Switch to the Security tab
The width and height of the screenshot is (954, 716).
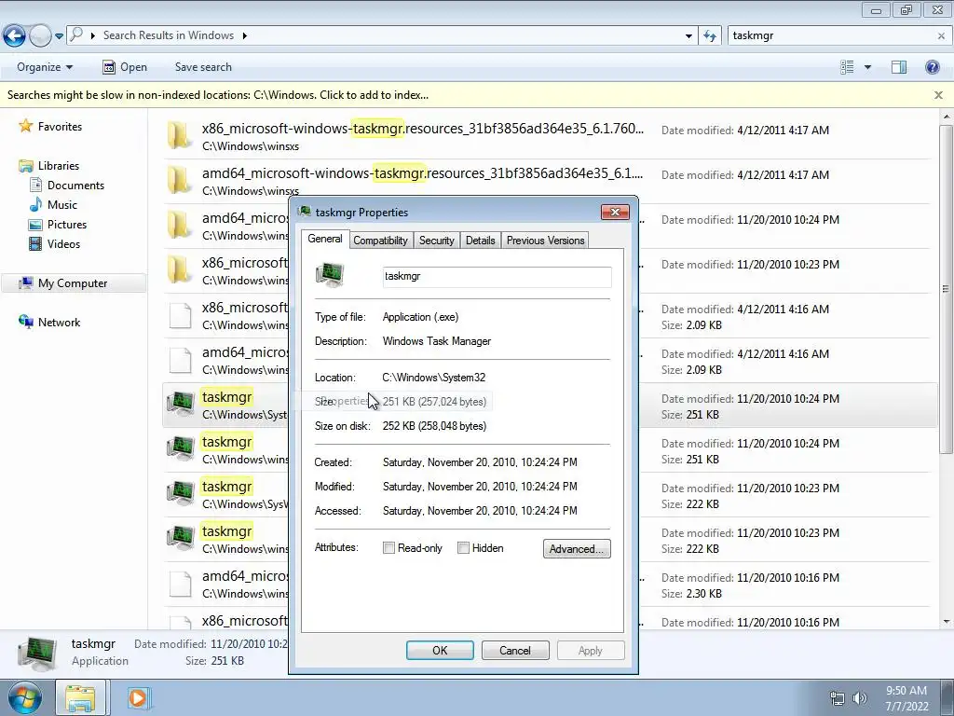pos(436,241)
